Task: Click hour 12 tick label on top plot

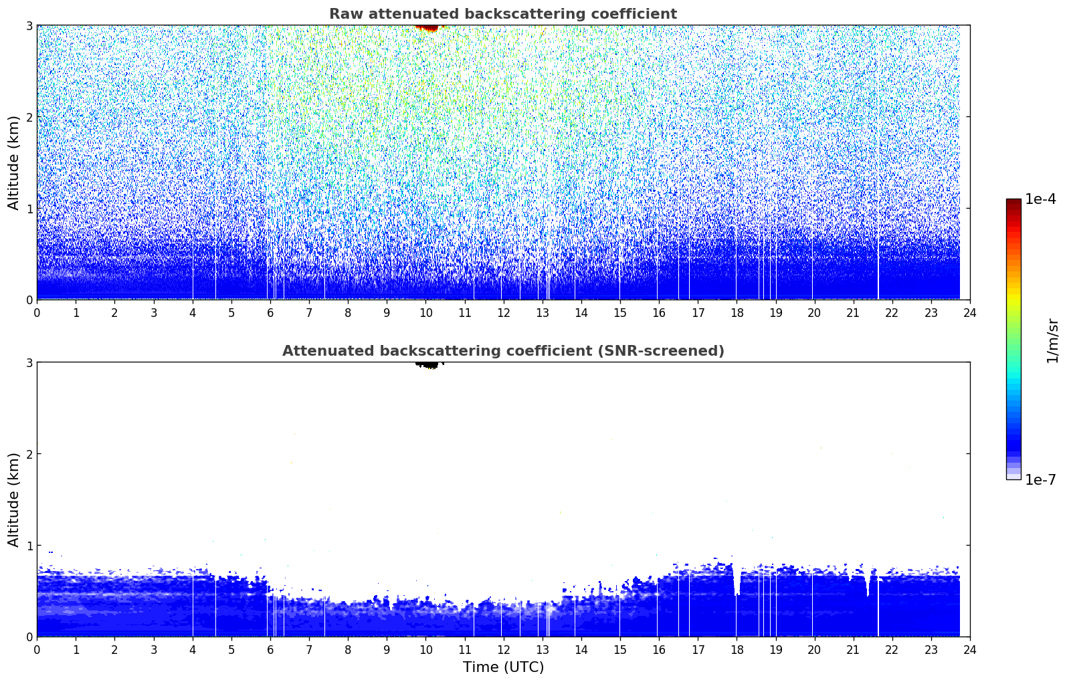Action: point(503,313)
